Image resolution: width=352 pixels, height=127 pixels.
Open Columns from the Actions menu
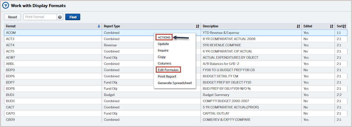pyautogui.click(x=164, y=63)
